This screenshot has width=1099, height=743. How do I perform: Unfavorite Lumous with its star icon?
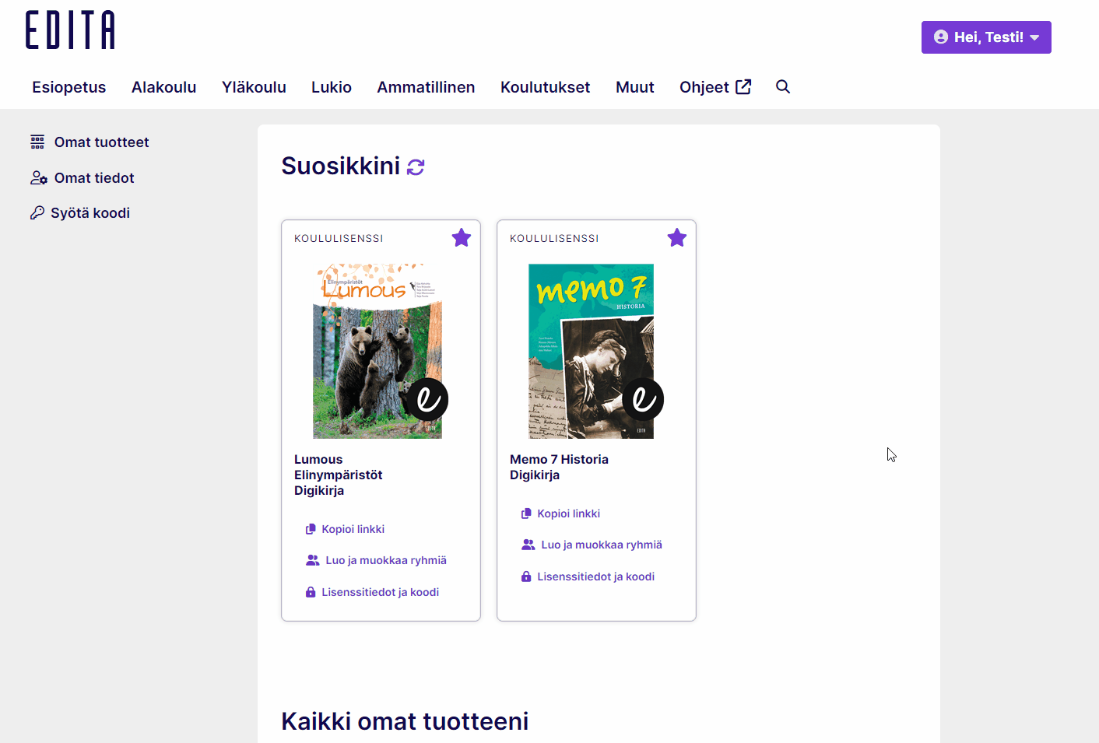point(462,238)
